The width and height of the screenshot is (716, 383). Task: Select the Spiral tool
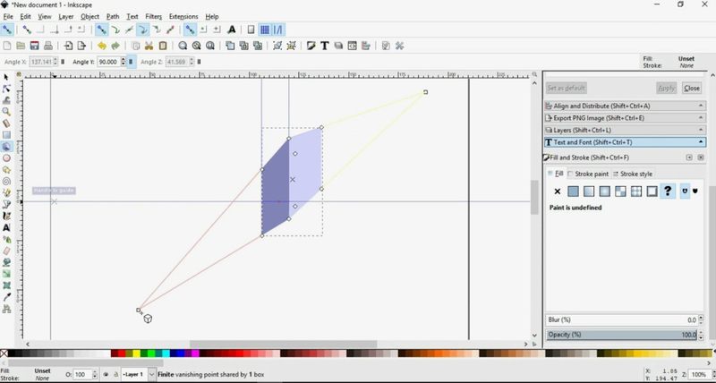(6, 182)
